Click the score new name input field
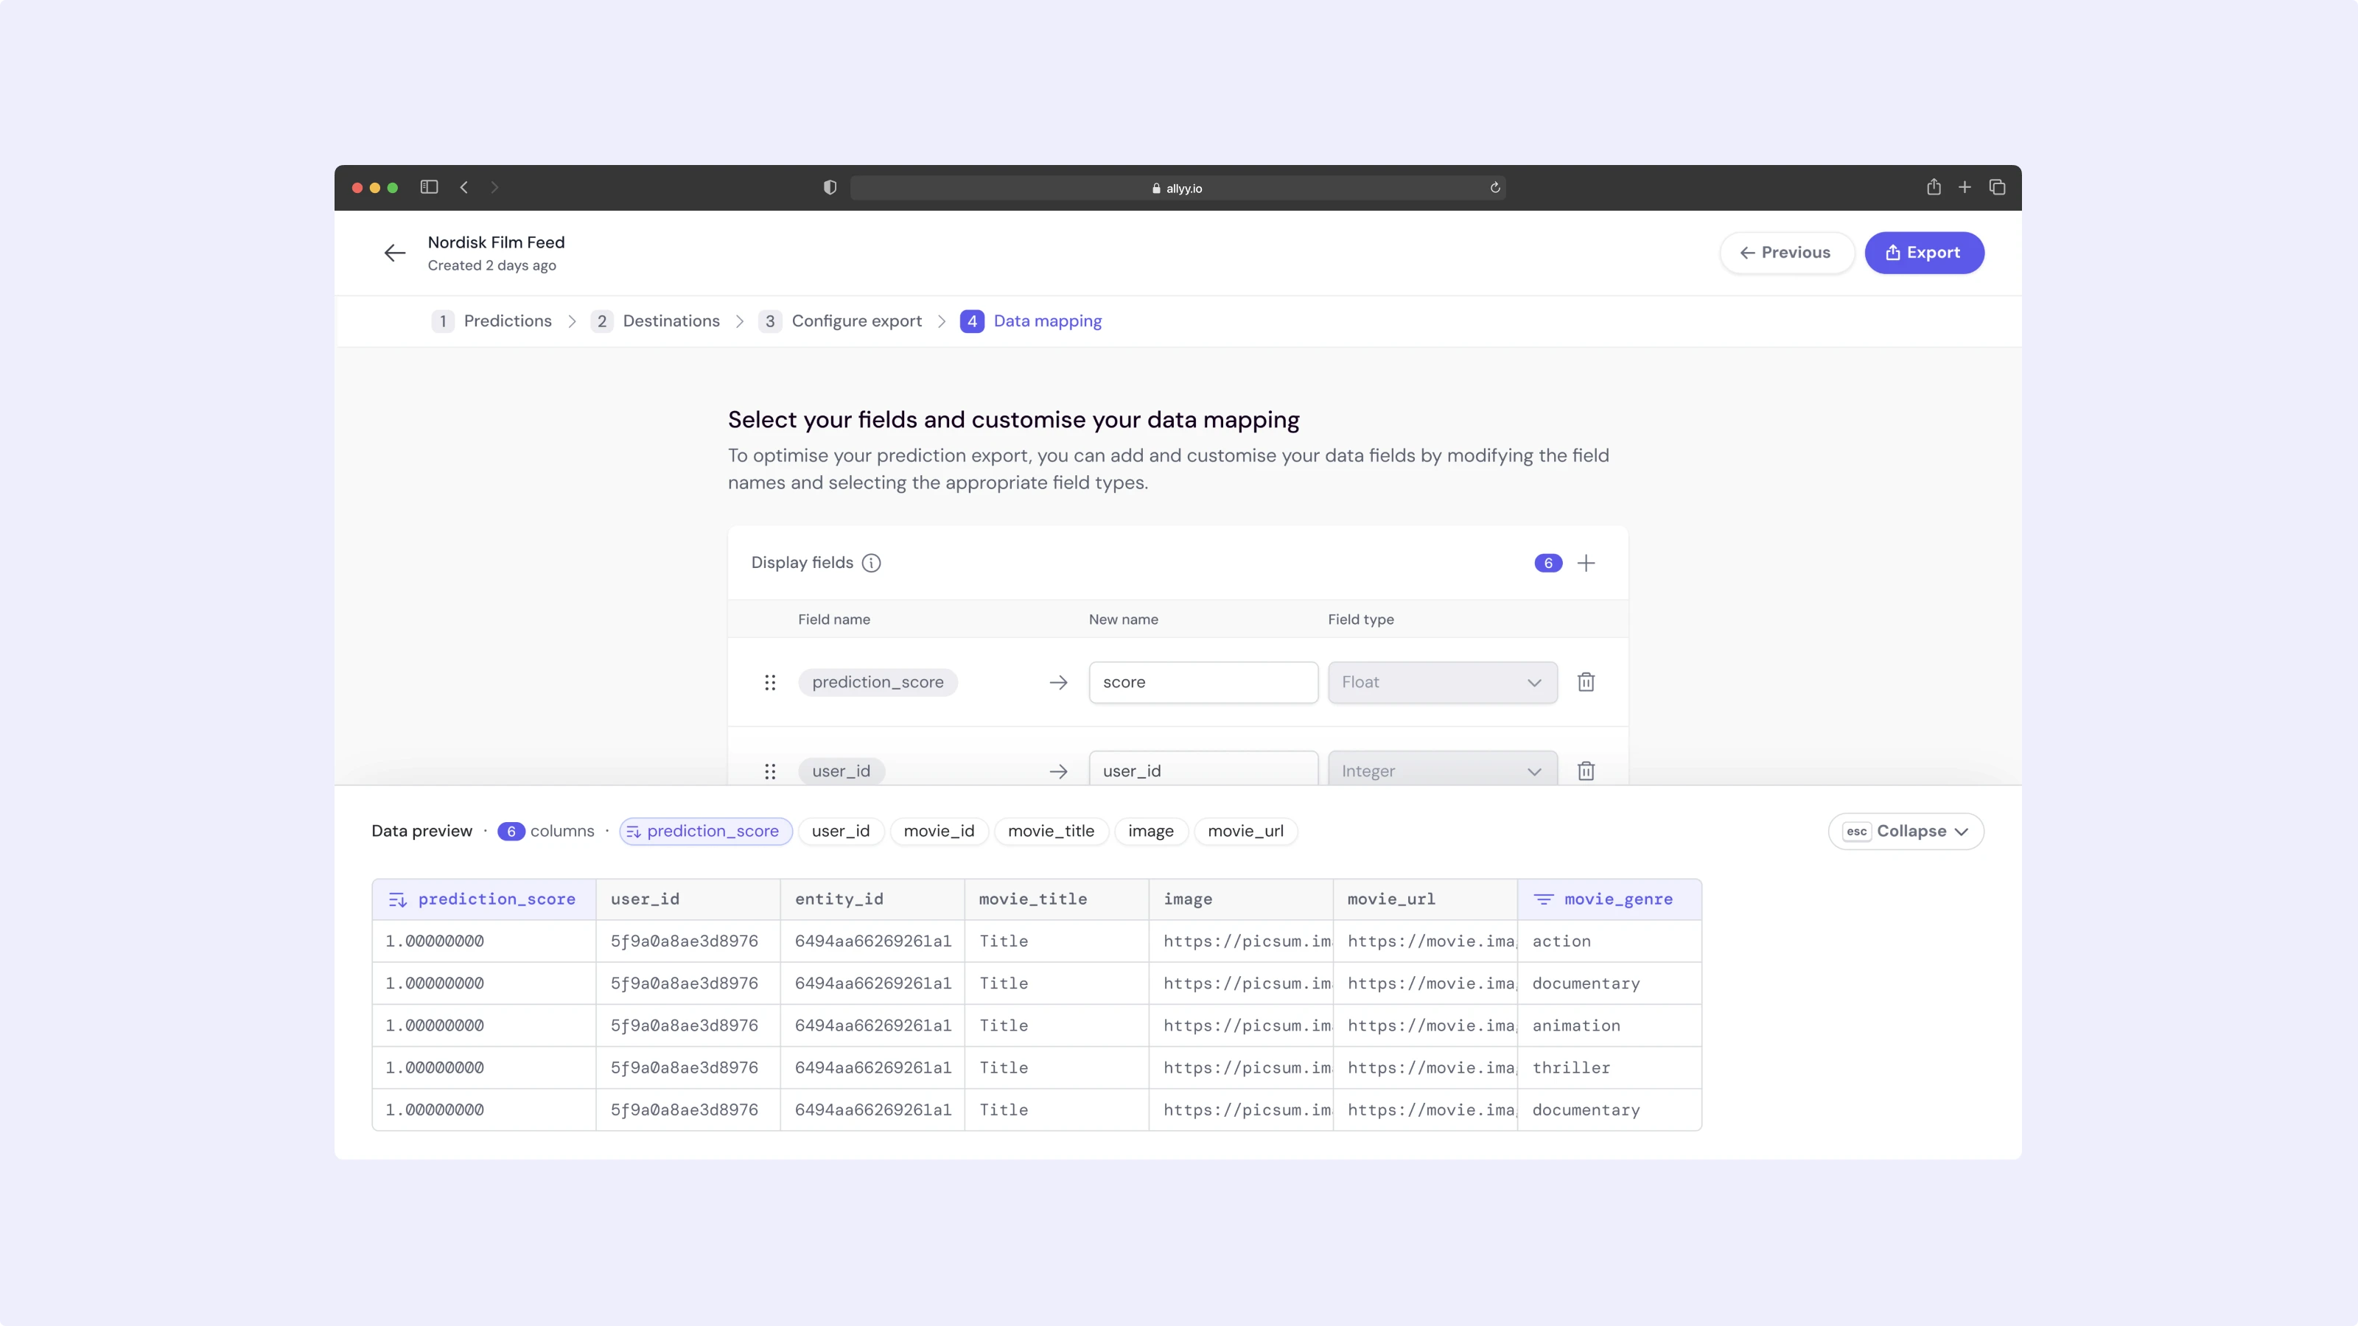This screenshot has height=1326, width=2358. [x=1203, y=681]
